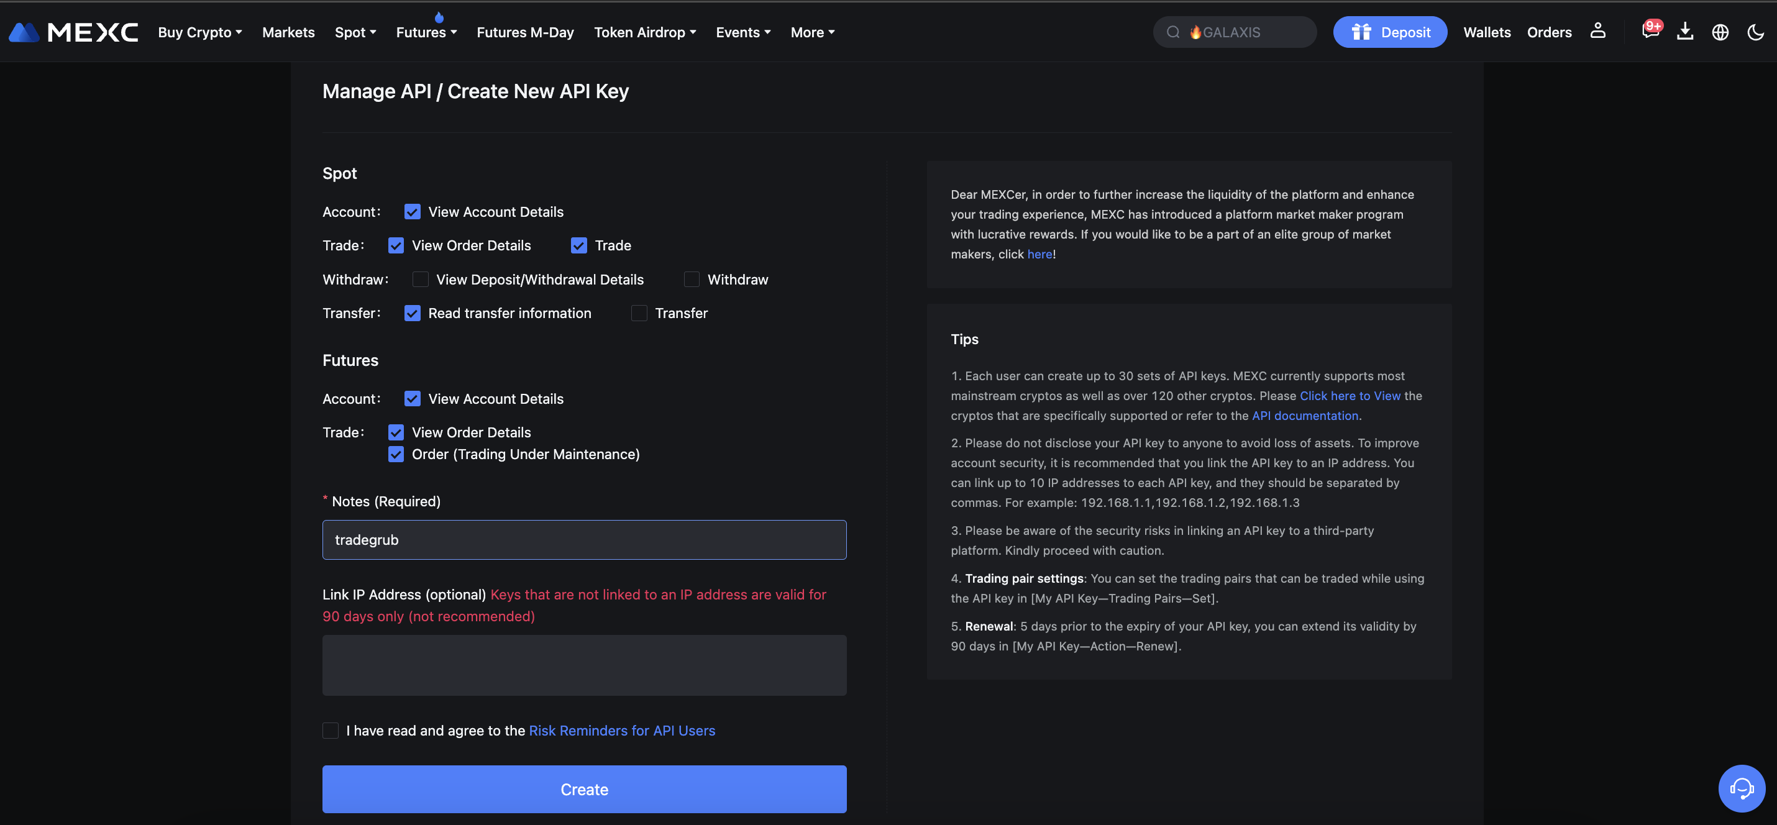Click the Deposit button icon
Image resolution: width=1777 pixels, height=825 pixels.
pyautogui.click(x=1358, y=30)
